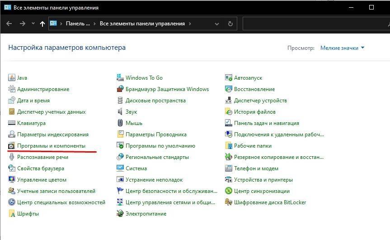Open the address bar history dropdown

click(218, 24)
